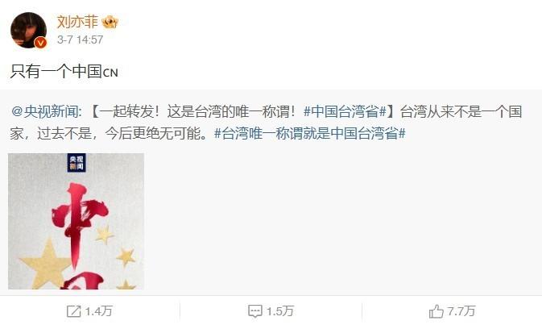The height and width of the screenshot is (325, 542).
Task: Click the post text 只有一个中国
Action: point(56,72)
